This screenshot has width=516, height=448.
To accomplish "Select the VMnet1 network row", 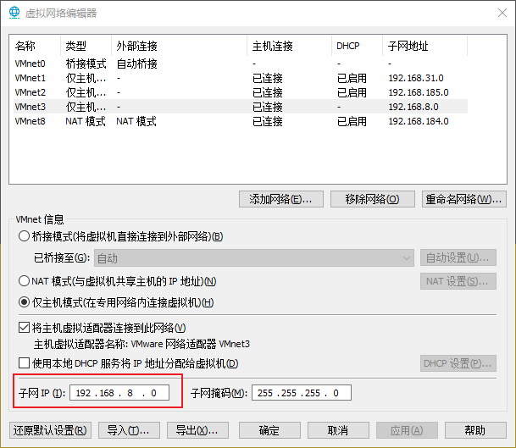I will [x=31, y=78].
